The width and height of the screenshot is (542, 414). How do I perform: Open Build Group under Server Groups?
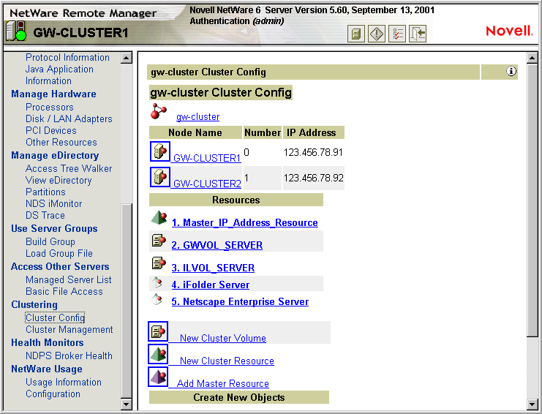point(50,242)
